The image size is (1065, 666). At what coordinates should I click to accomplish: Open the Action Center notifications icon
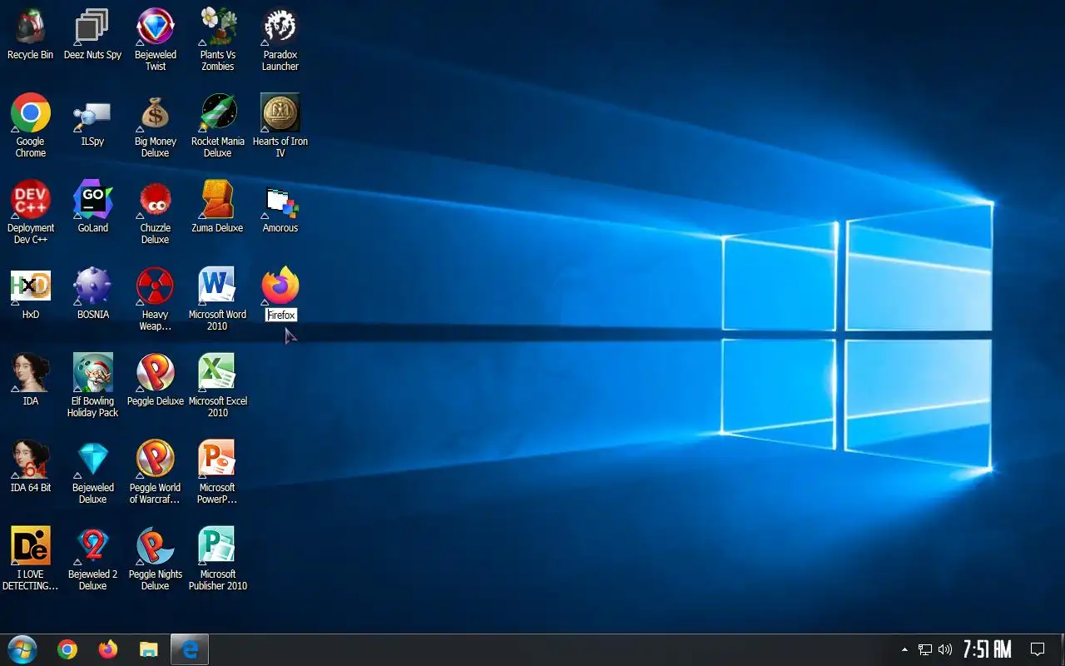1038,649
